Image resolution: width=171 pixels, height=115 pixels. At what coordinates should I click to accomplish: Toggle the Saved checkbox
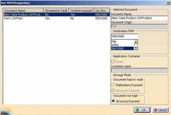113,62
